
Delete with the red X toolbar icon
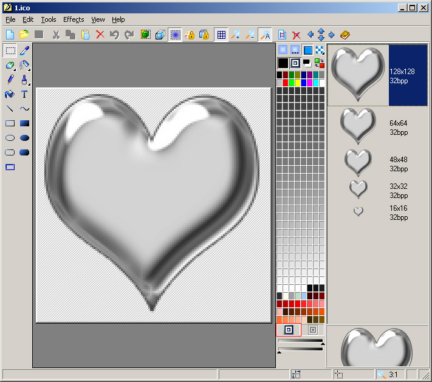pyautogui.click(x=100, y=35)
